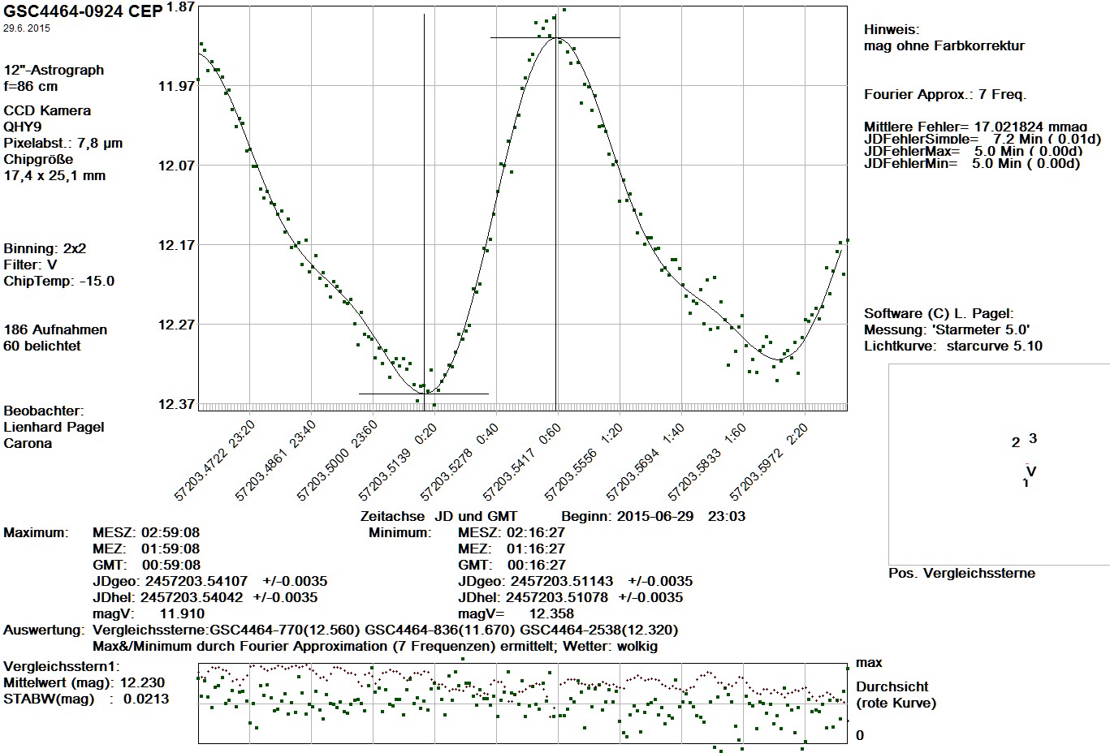Click comparison star '3' in position chart

1033,438
